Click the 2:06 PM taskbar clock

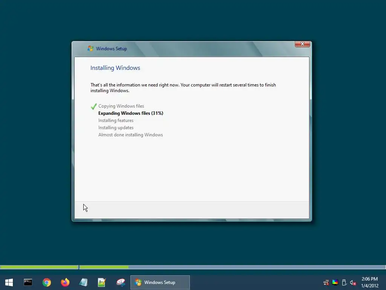(369, 279)
